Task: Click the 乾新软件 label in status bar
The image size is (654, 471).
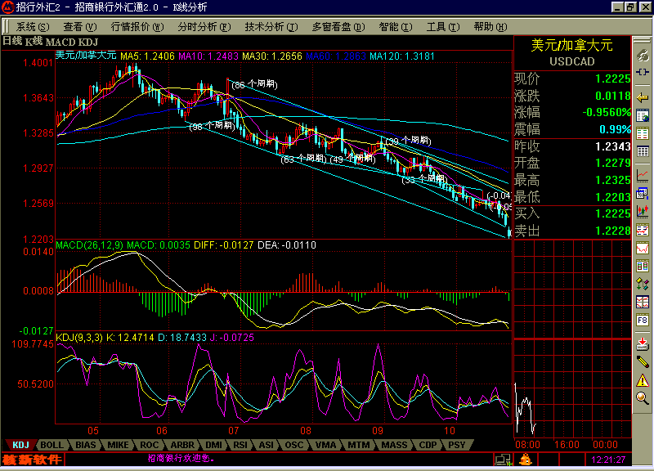Action: click(x=31, y=460)
